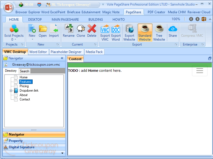Open the Cloud module
The width and height of the screenshot is (213, 159).
[206, 12]
